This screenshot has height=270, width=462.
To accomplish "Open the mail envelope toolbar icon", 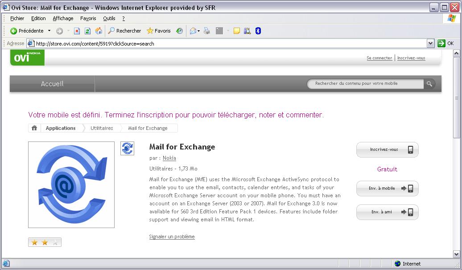I will coord(193,31).
